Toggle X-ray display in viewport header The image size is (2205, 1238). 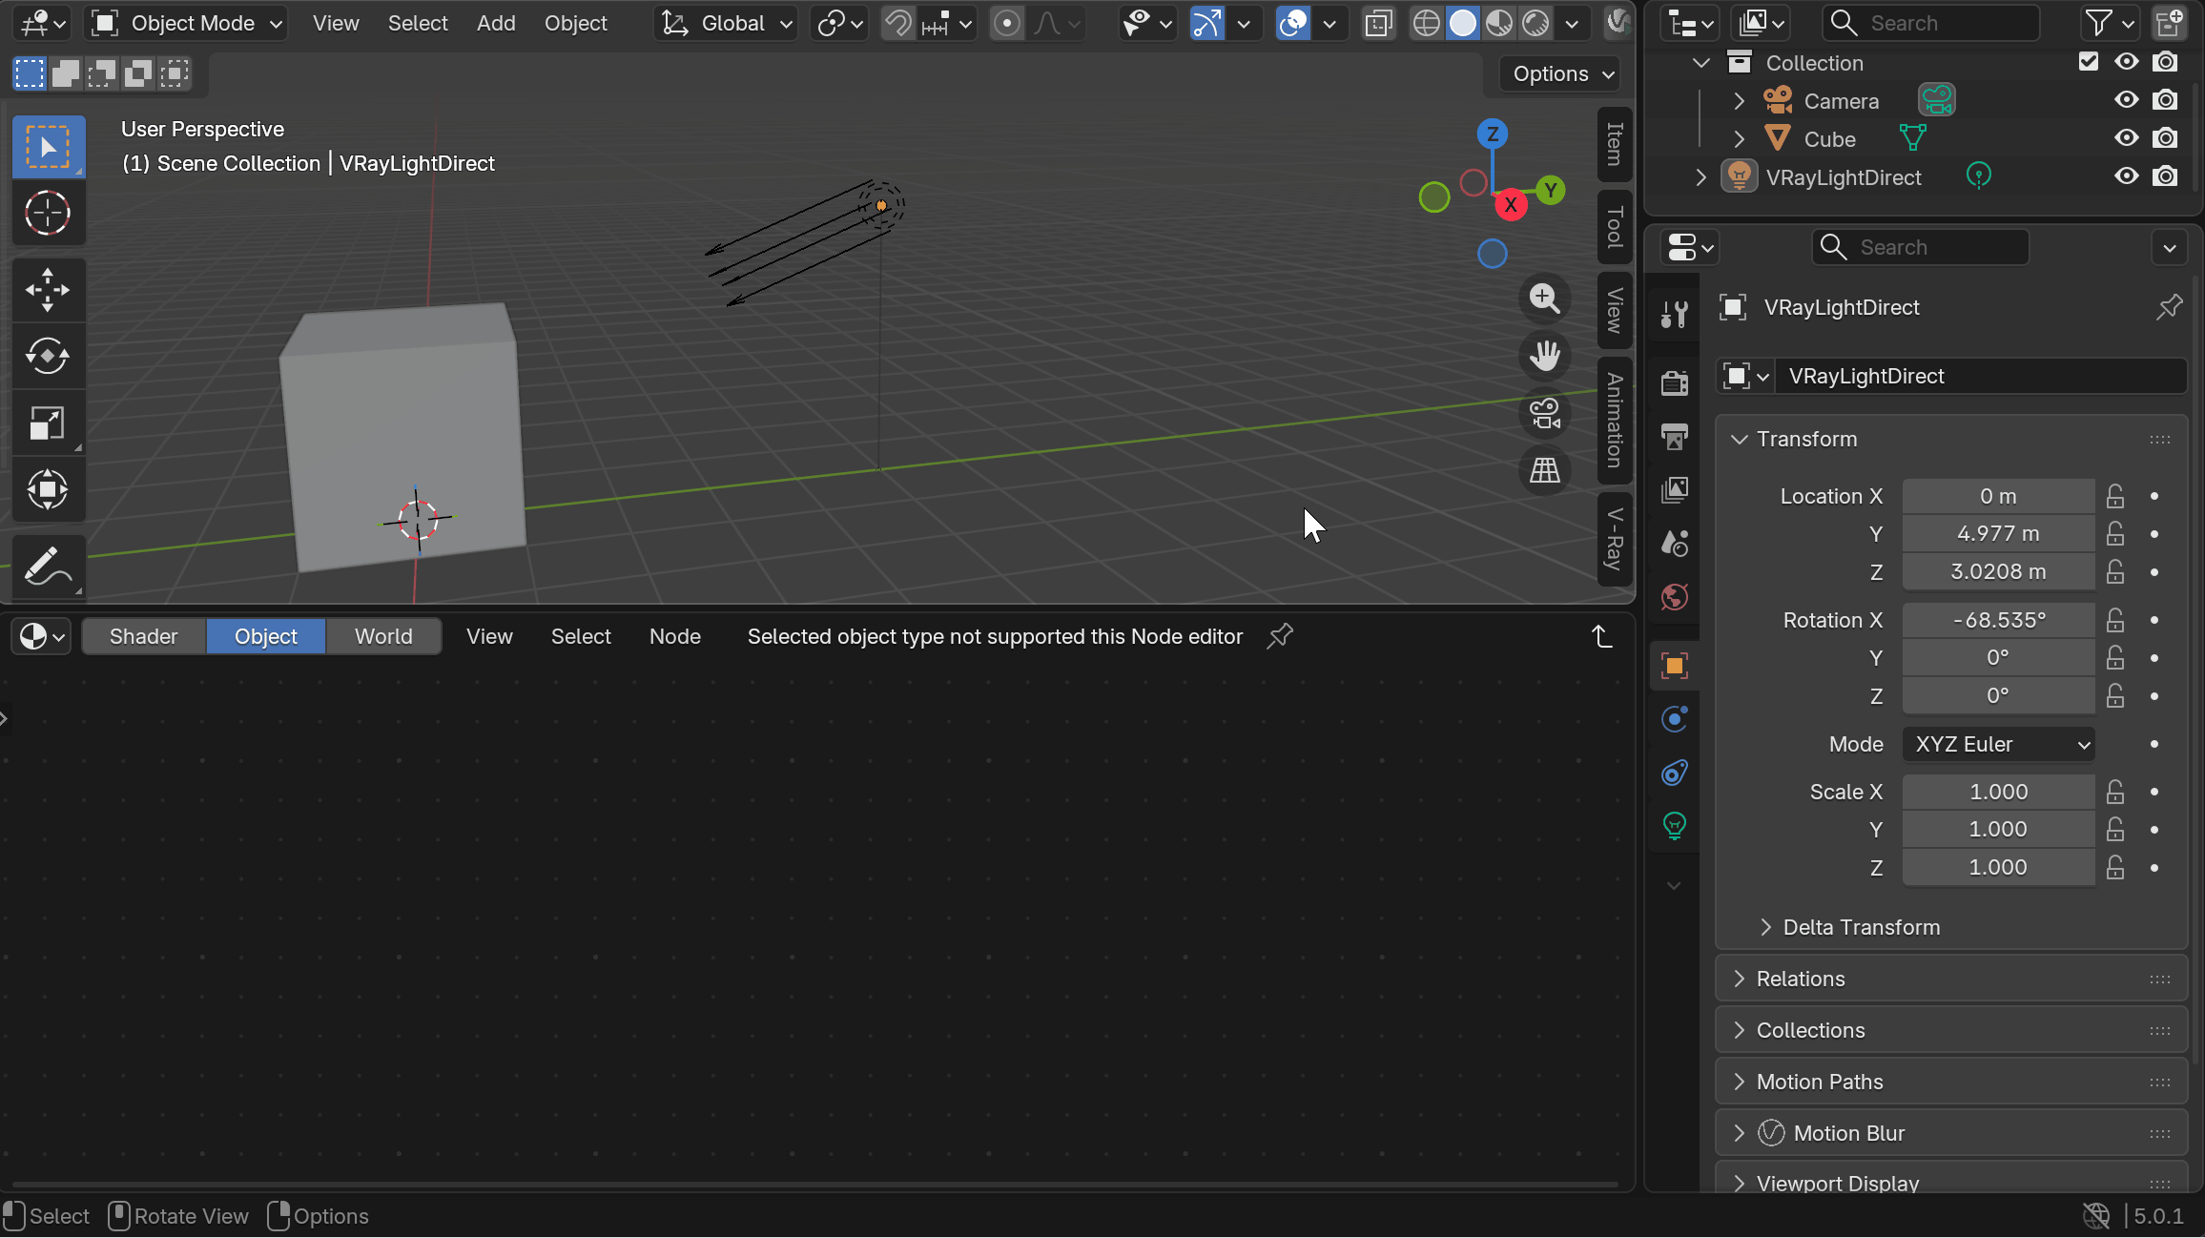[1378, 23]
